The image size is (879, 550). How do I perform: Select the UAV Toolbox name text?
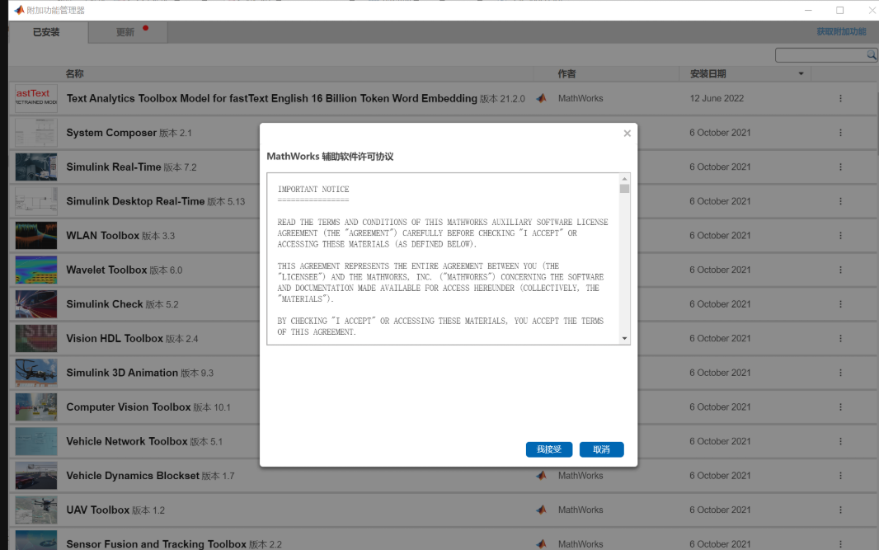(98, 510)
